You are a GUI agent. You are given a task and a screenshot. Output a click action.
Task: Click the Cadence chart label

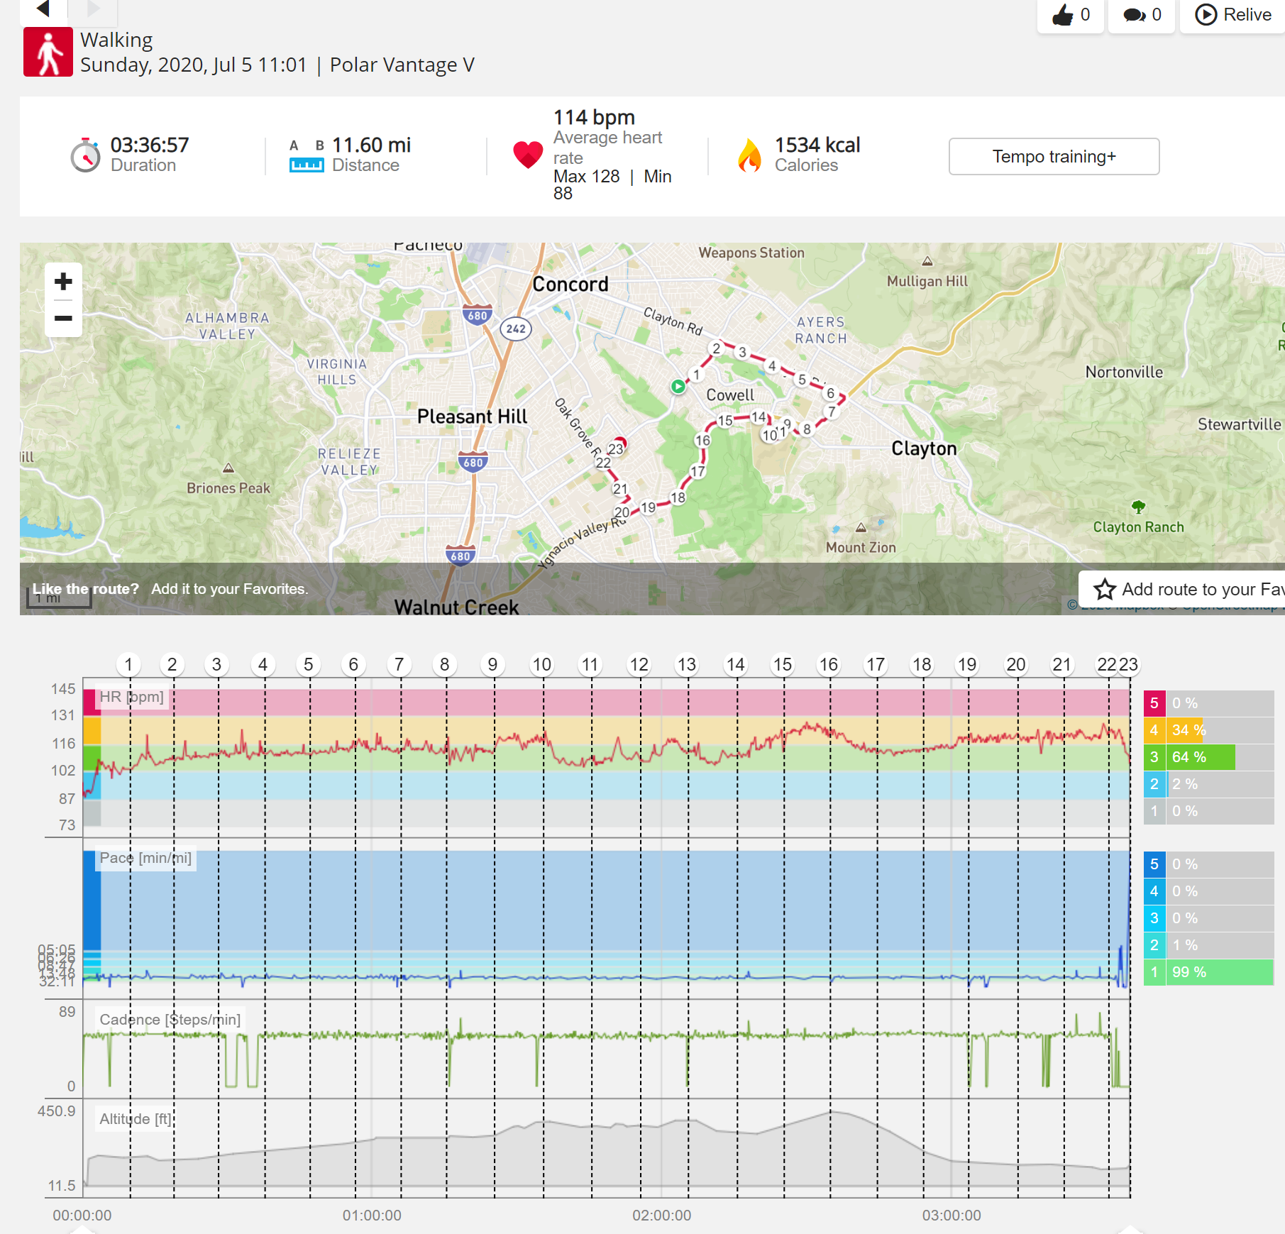pos(170,1020)
